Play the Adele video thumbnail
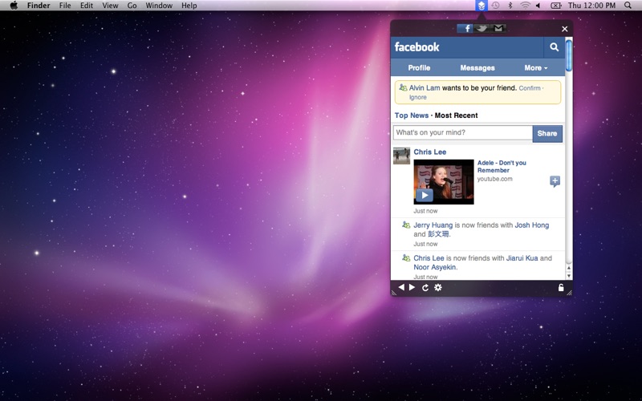Screen dimensions: 642x401 (x=425, y=195)
